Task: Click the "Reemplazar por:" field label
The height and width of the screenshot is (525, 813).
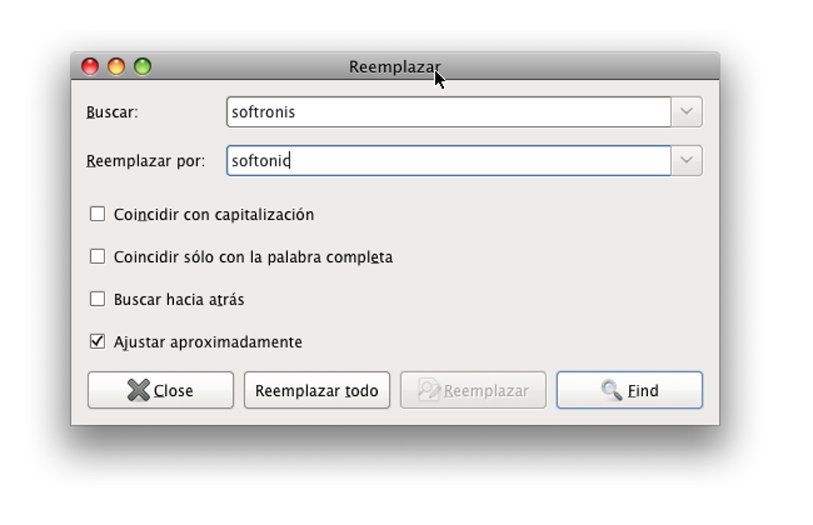Action: [146, 161]
